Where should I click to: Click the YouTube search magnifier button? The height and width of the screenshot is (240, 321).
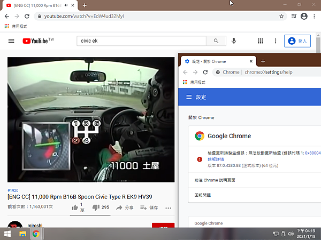(216, 41)
